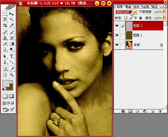The width and height of the screenshot is (168, 137).
Task: Activate the Hand tool
Action: pyautogui.click(x=5, y=75)
